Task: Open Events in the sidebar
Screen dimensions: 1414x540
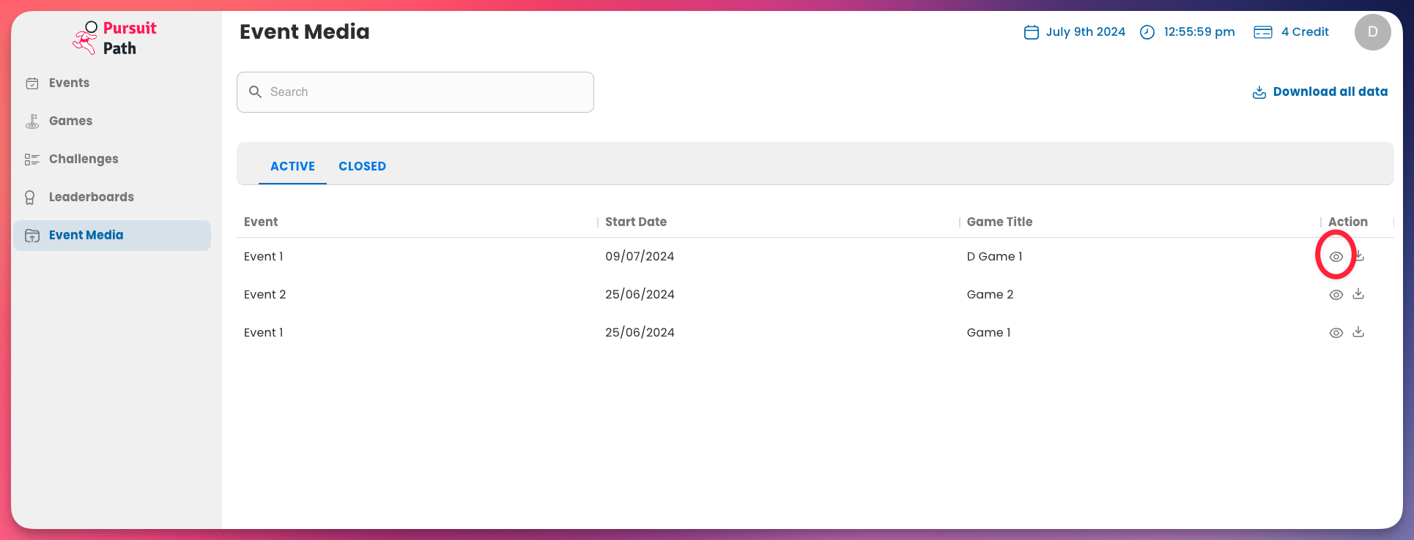Action: [x=69, y=83]
